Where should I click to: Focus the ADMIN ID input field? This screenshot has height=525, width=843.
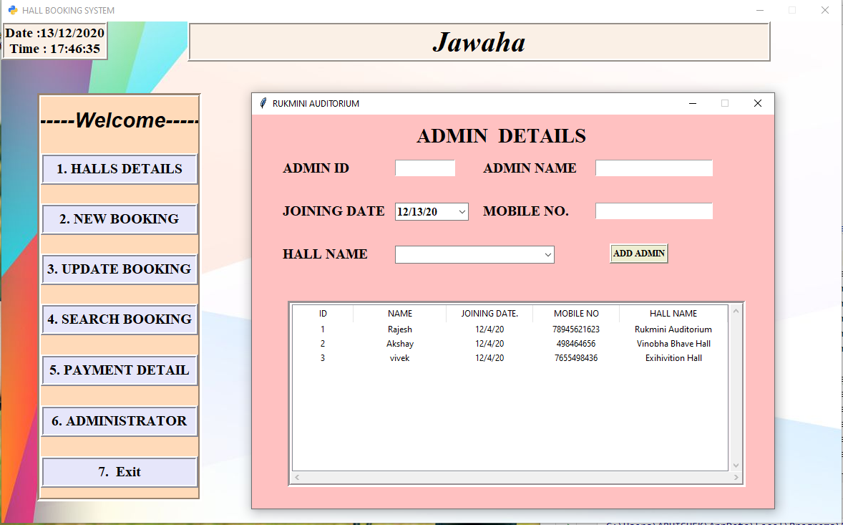point(425,168)
